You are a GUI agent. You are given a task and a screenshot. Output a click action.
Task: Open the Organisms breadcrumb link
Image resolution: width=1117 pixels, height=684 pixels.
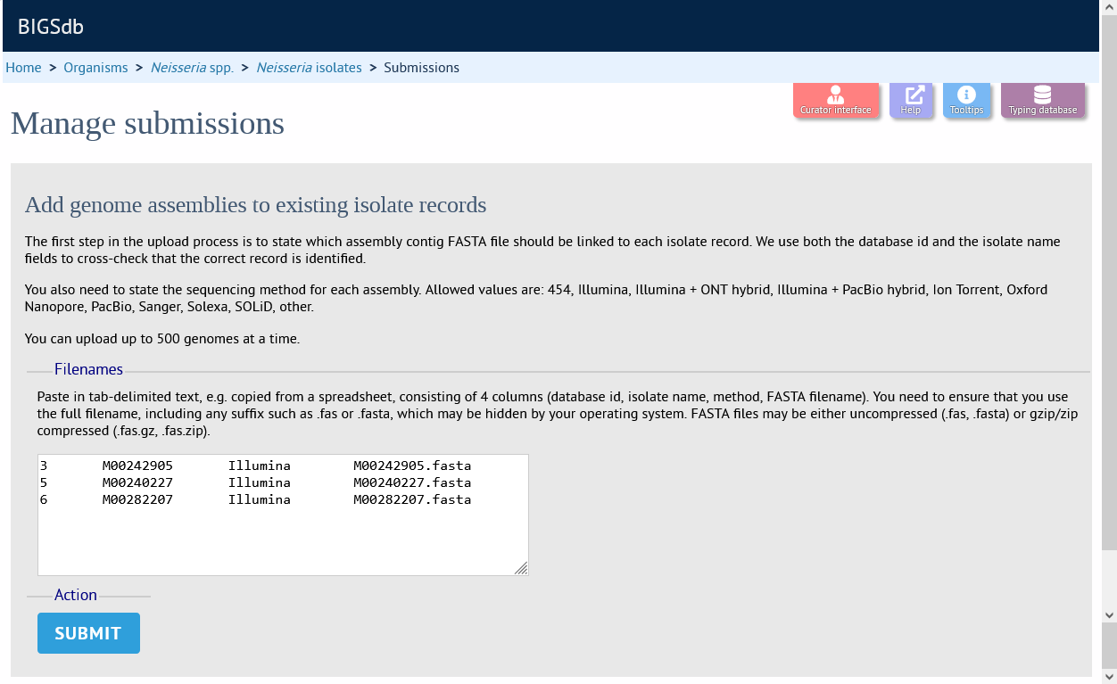pos(95,68)
